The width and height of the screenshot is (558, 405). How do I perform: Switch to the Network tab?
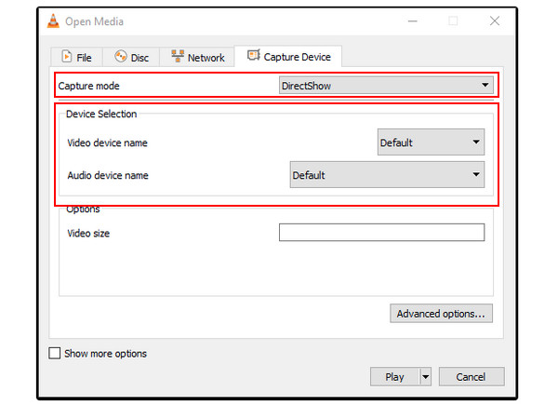tap(197, 57)
